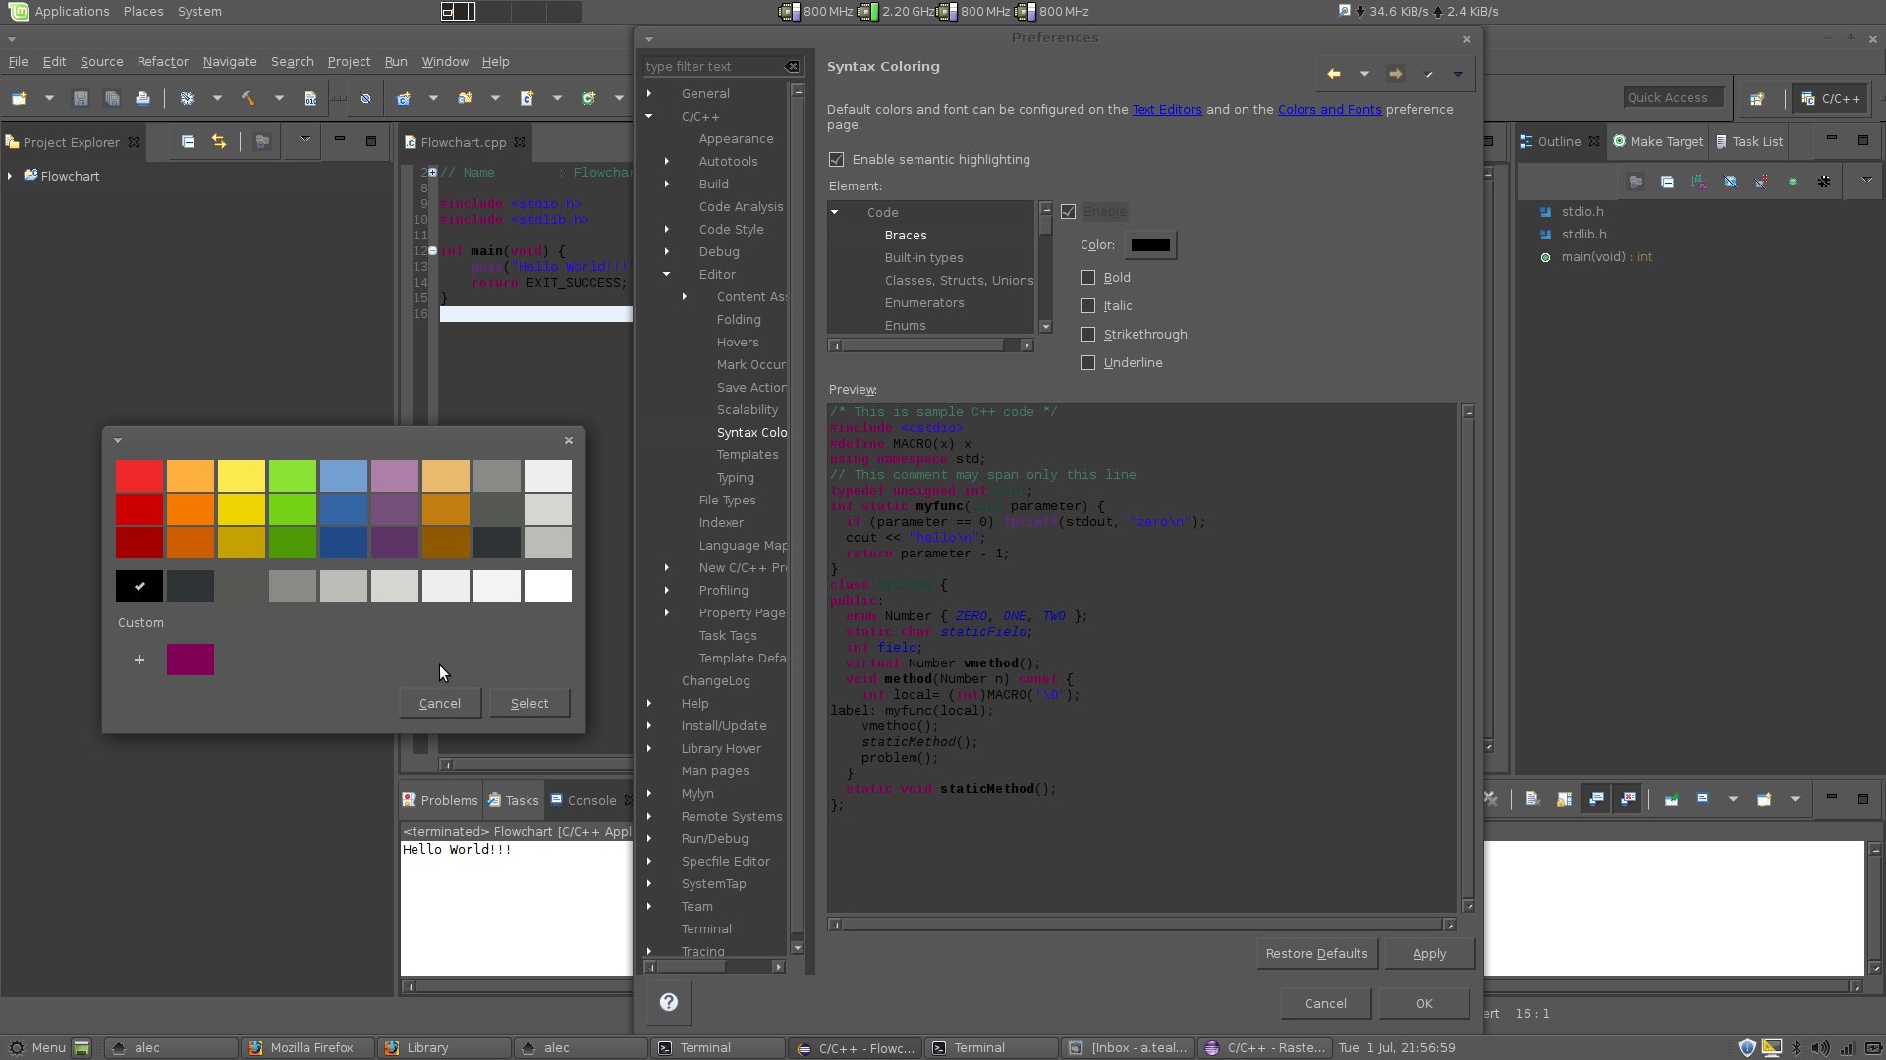Click the binary 010 file icon in the toolbar
Image resolution: width=1886 pixels, height=1060 pixels.
(x=310, y=98)
